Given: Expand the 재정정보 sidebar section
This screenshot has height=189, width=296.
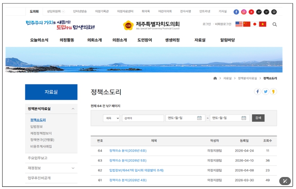Looking at the screenshot, I should click(73, 168).
